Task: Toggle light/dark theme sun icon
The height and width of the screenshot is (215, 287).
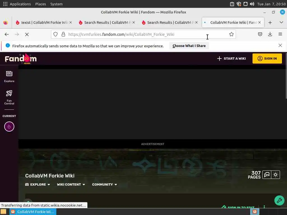Action: coord(276,175)
